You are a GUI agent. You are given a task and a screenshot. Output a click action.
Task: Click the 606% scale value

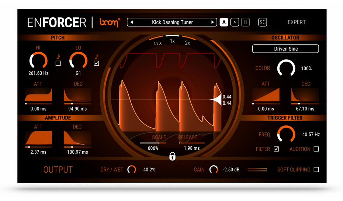(x=153, y=148)
